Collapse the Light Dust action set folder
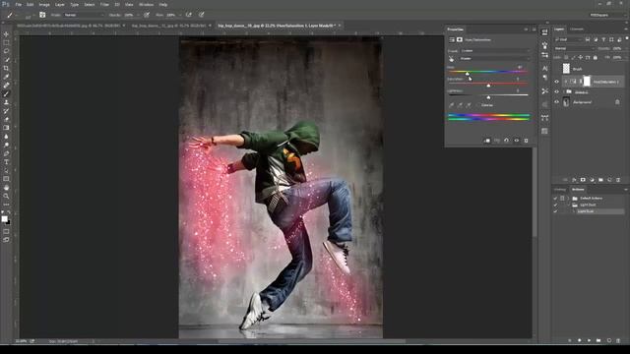This screenshot has height=354, width=630. 569,205
